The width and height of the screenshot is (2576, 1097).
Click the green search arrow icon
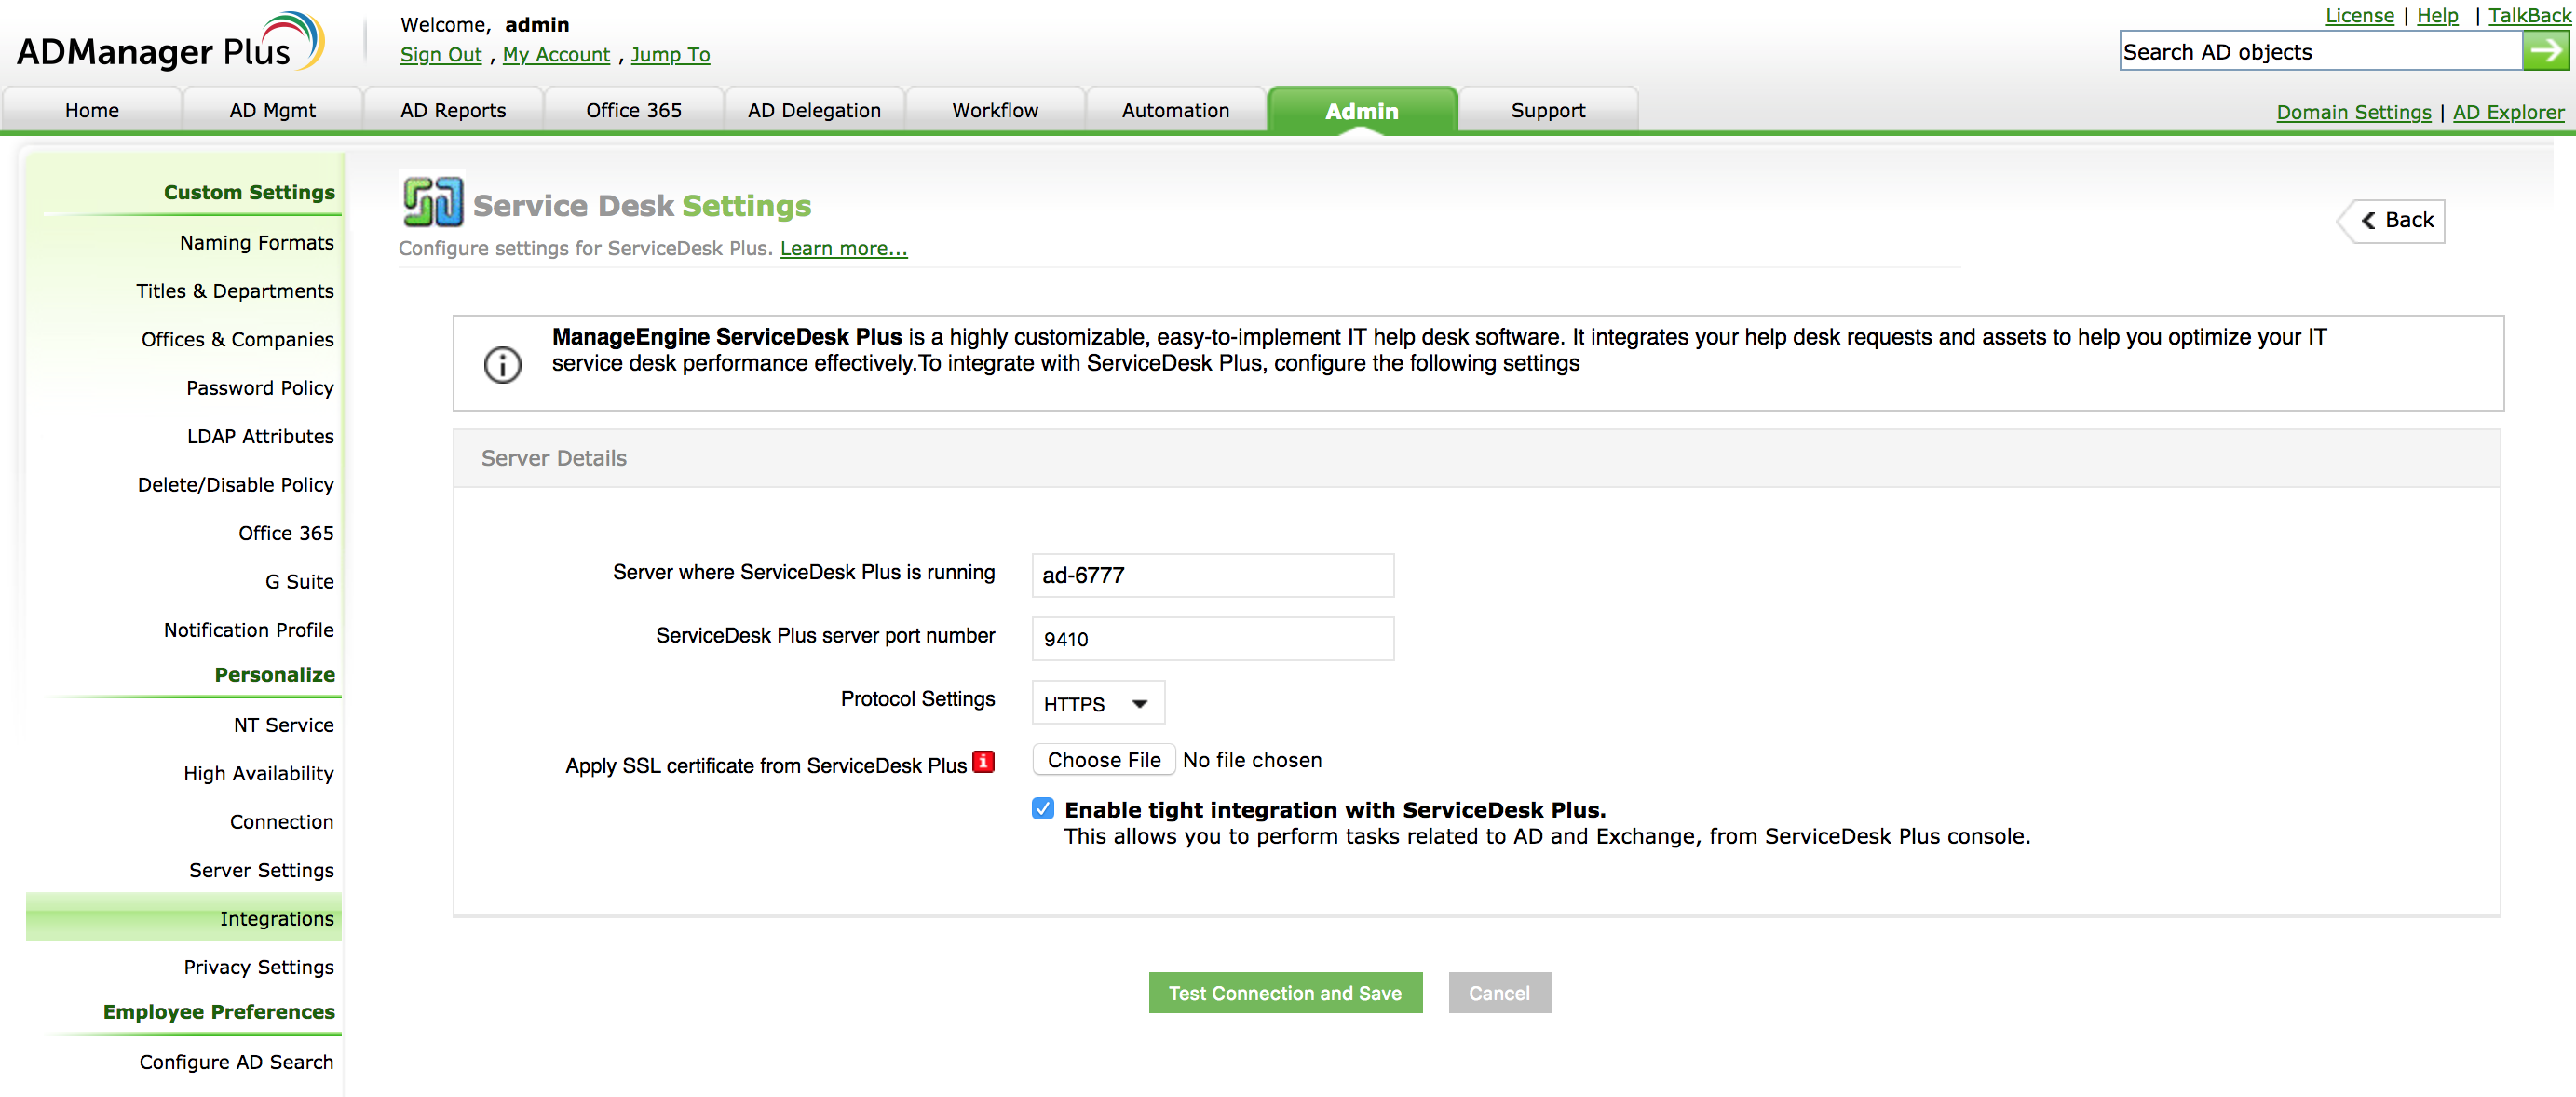coord(2544,51)
